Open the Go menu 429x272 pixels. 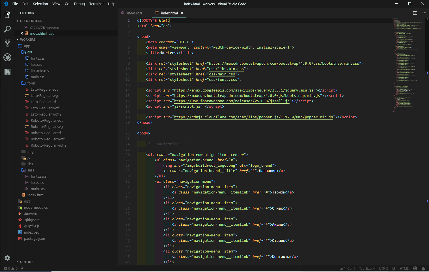pyautogui.click(x=67, y=4)
